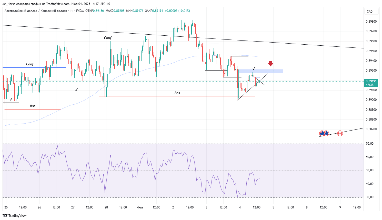Open the CAD currency button

coord(371,11)
